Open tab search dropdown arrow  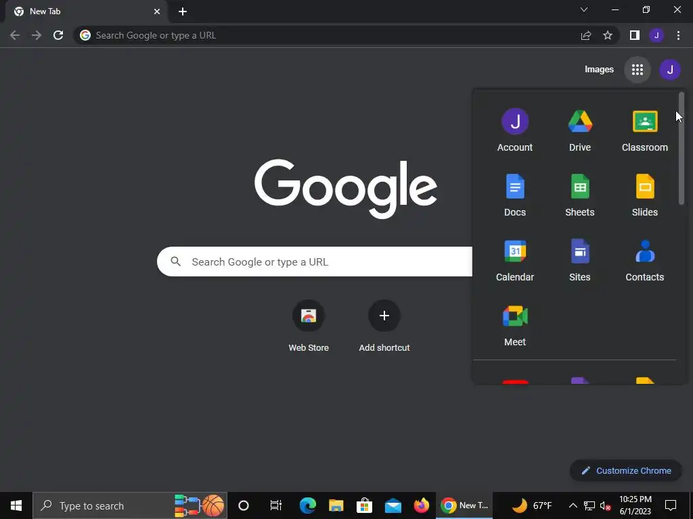click(584, 9)
